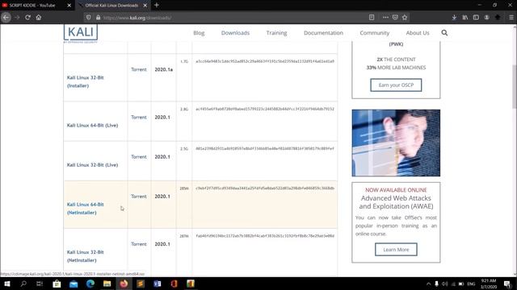The image size is (517, 290).
Task: Click the padlock site security icon
Action: (98, 18)
